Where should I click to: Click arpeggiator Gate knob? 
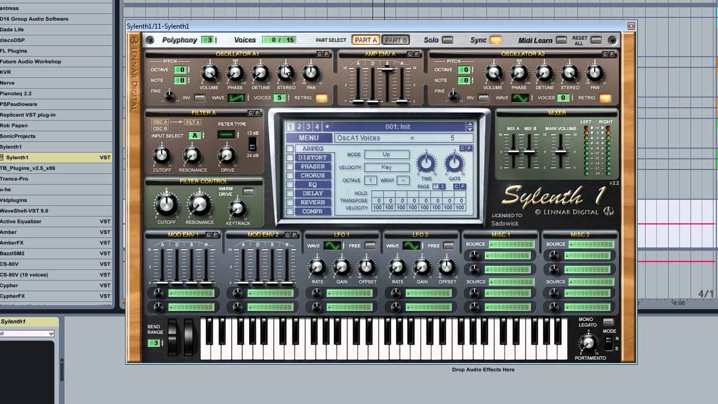pyautogui.click(x=454, y=163)
